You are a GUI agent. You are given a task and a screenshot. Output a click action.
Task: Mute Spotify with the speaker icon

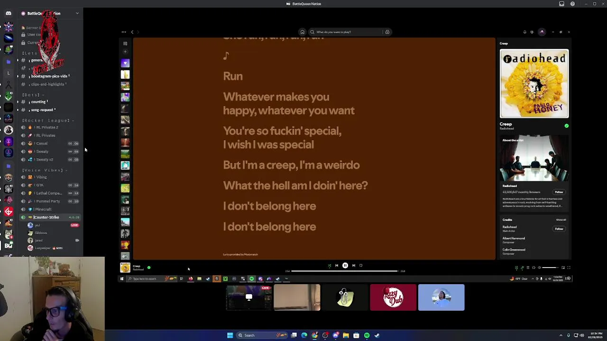pos(539,268)
